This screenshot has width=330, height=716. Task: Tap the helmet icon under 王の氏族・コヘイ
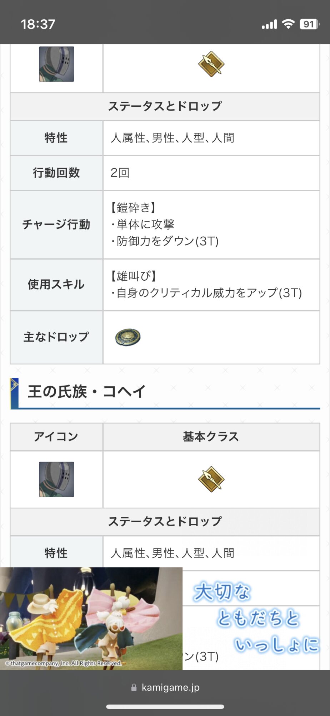click(x=56, y=479)
